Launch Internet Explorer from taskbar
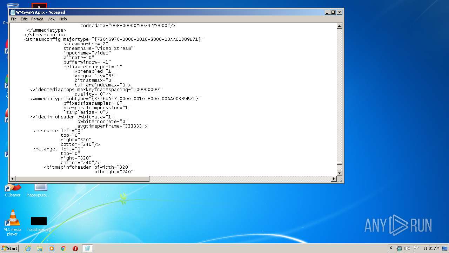 coord(28,248)
